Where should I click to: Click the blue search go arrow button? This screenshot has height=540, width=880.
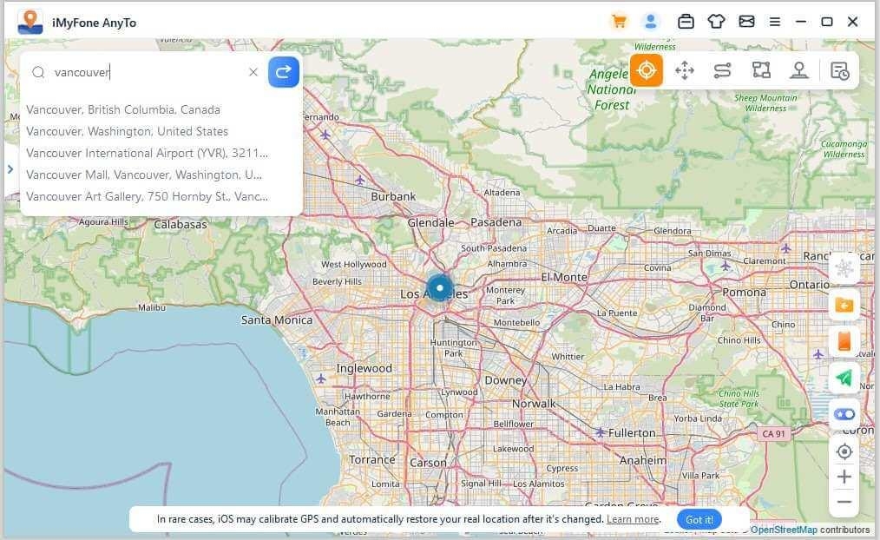click(284, 72)
